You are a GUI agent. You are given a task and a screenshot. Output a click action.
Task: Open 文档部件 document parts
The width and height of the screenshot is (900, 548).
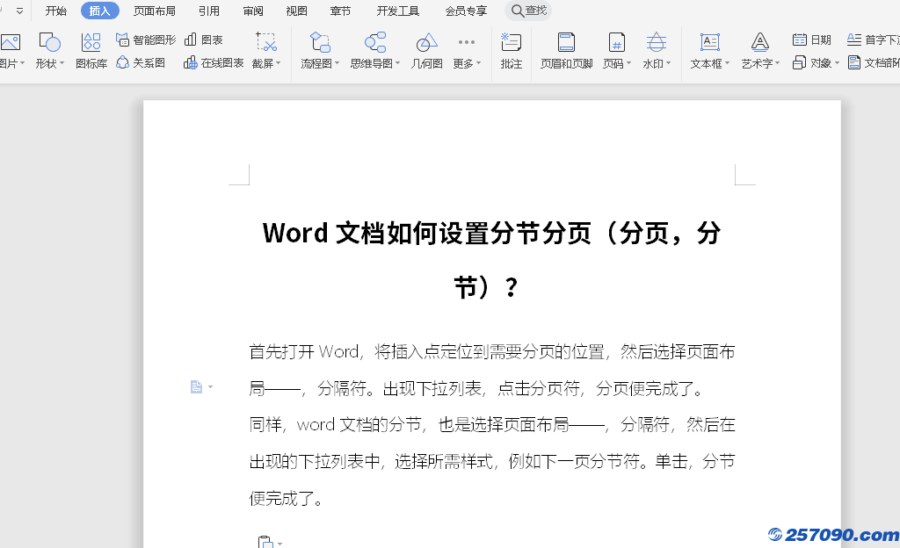[x=873, y=62]
